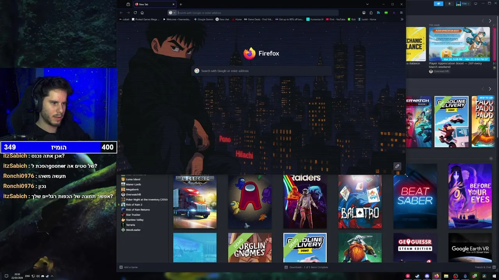Open Balatro game cover
This screenshot has height=280, width=499.
tap(360, 201)
